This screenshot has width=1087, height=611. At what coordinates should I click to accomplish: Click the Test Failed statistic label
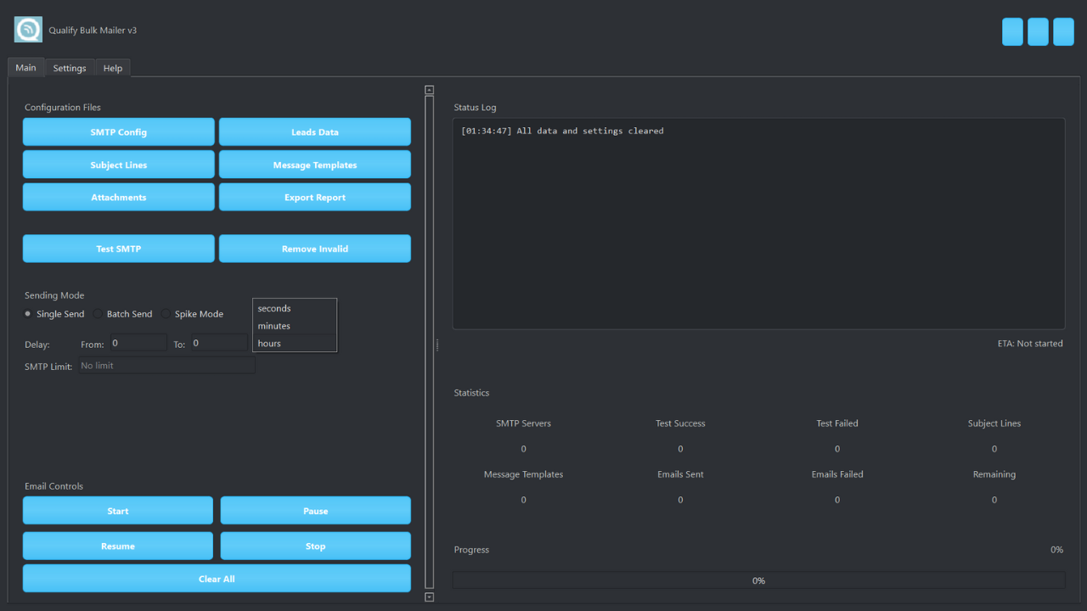837,423
